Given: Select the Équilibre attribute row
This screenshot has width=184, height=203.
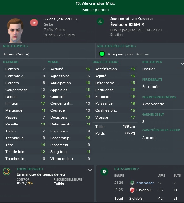Looking at the screenshot, I should (115, 96).
